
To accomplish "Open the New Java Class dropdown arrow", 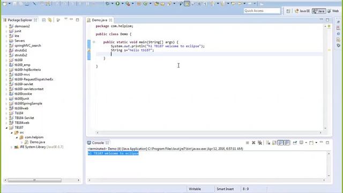I will pyautogui.click(x=150, y=4).
